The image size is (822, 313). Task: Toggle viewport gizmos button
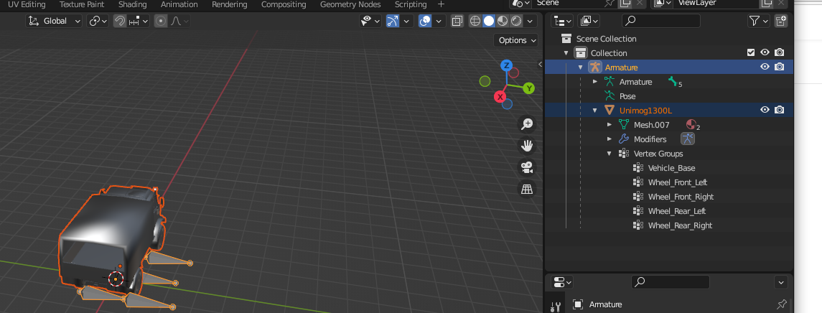click(x=393, y=21)
